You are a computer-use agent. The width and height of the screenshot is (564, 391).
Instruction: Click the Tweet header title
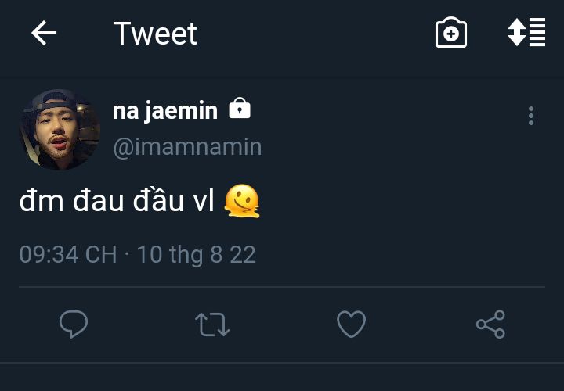point(155,33)
